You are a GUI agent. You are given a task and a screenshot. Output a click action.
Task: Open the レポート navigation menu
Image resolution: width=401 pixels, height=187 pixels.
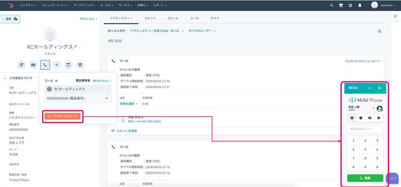tap(160, 5)
